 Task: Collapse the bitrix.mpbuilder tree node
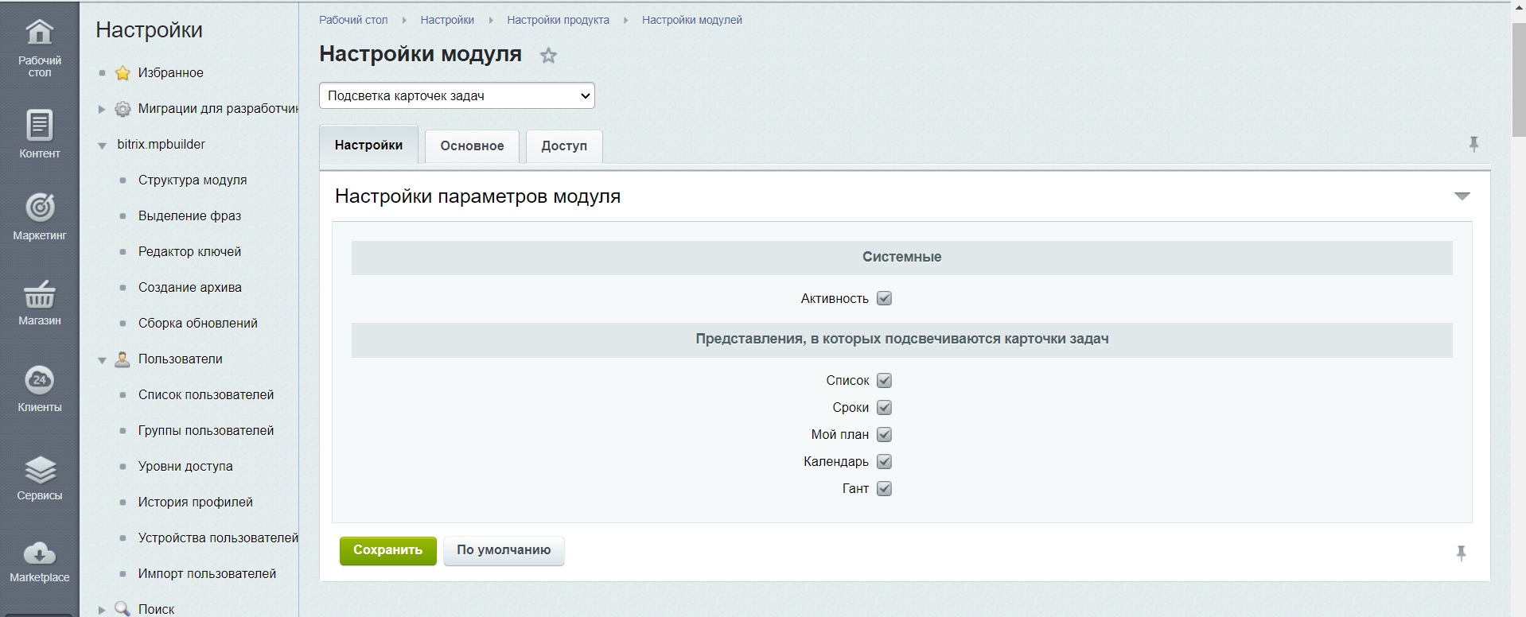pos(102,146)
